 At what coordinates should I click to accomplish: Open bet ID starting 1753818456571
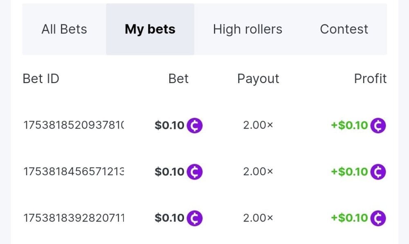click(x=74, y=172)
